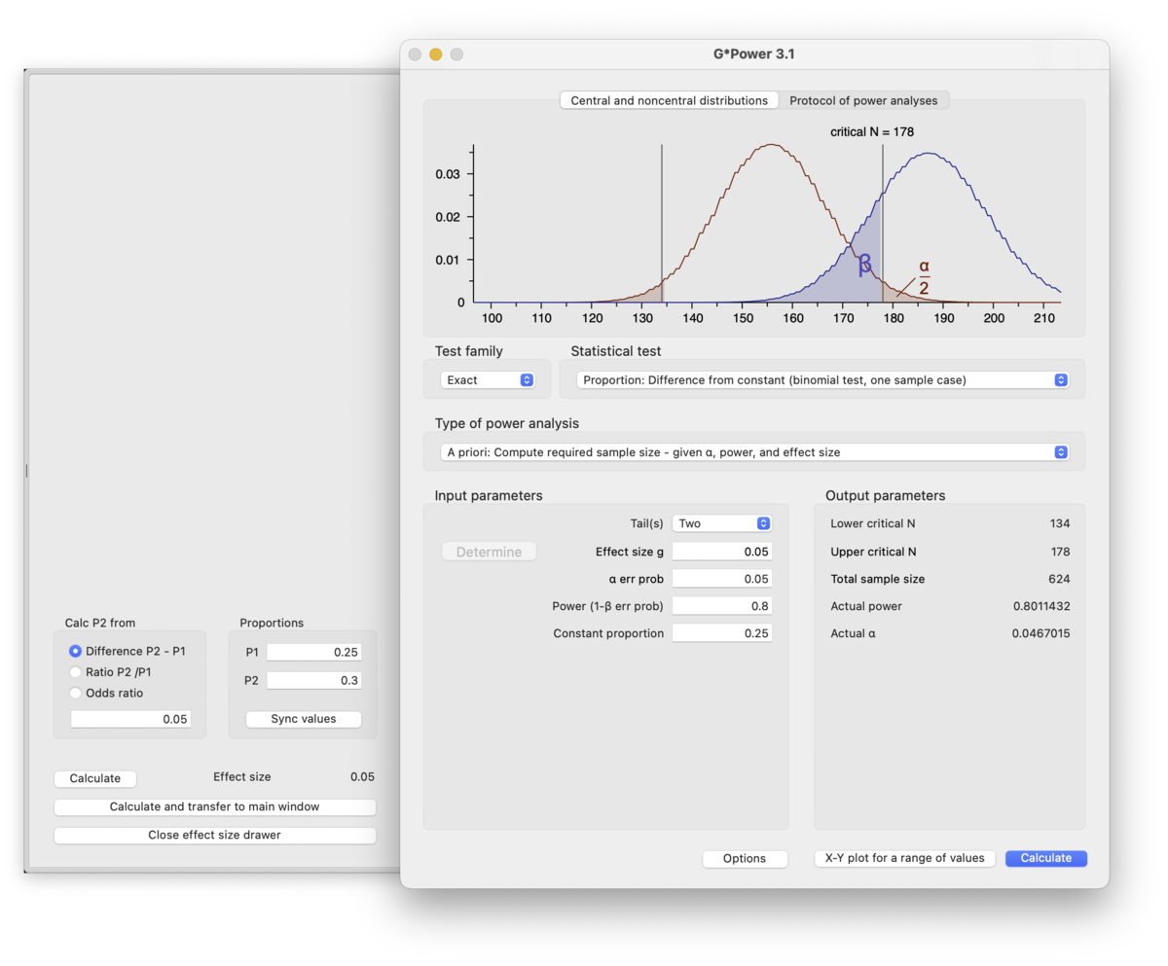Image resolution: width=1168 pixels, height=966 pixels.
Task: Open the Tail(s) dropdown
Action: click(x=722, y=523)
